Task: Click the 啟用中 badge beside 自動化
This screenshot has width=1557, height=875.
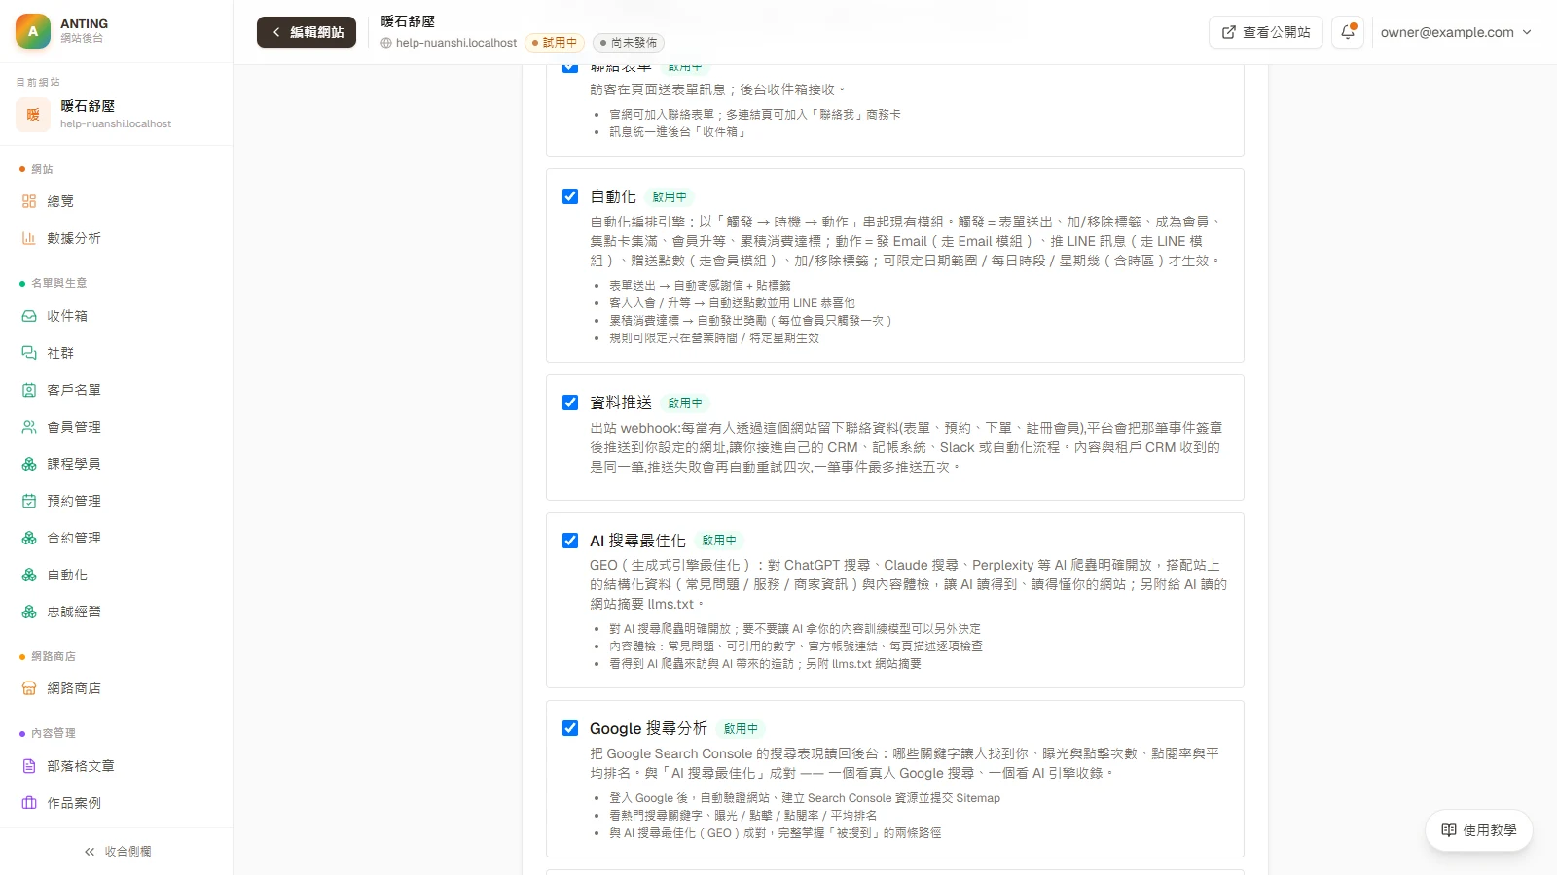Action: pyautogui.click(x=670, y=197)
